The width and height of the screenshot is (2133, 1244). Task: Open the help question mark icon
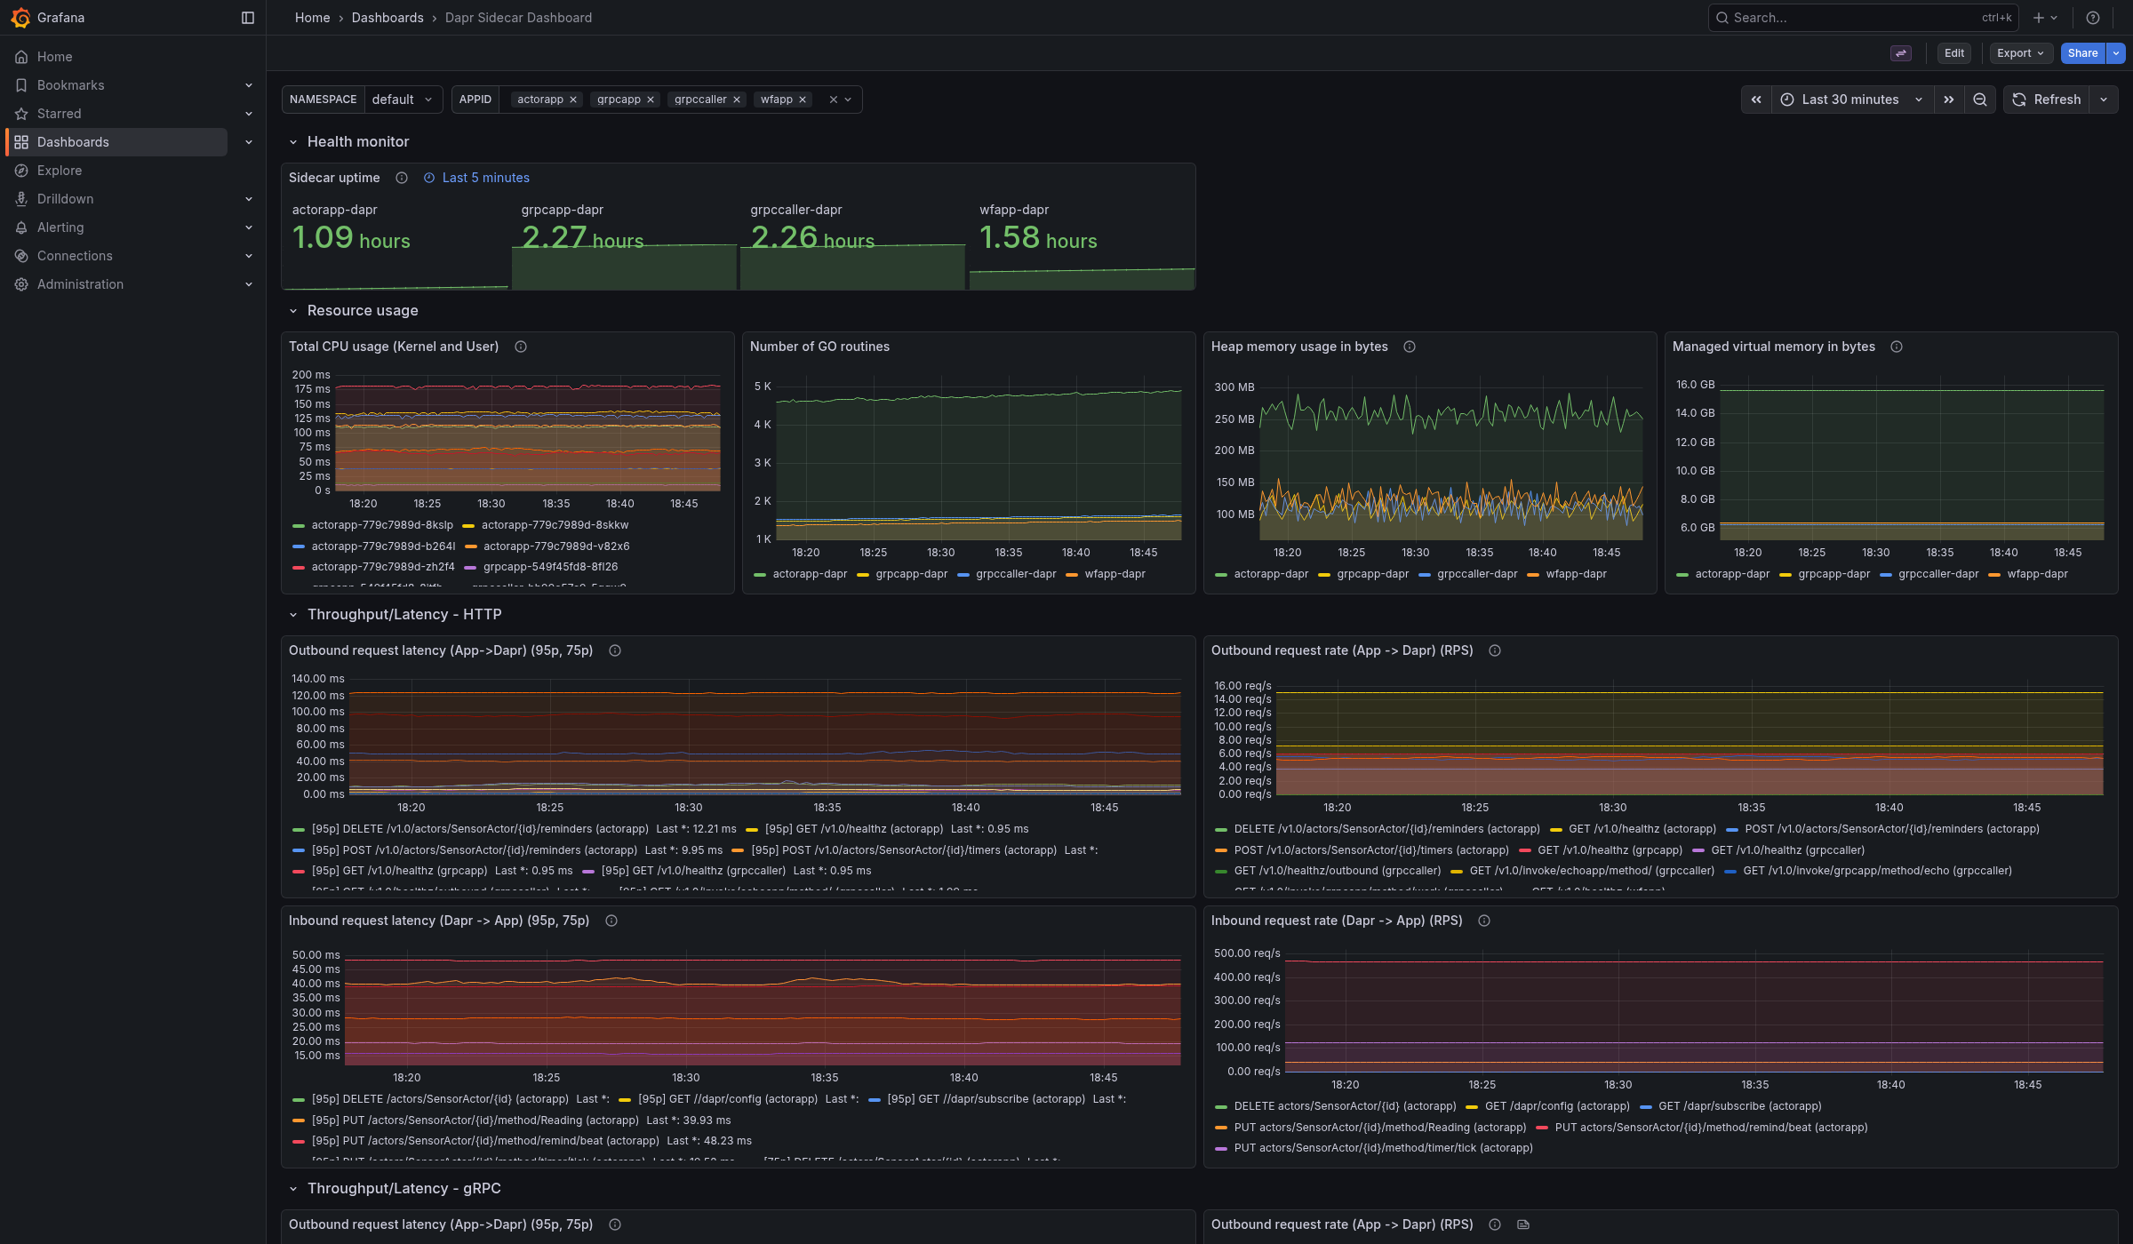click(2093, 18)
